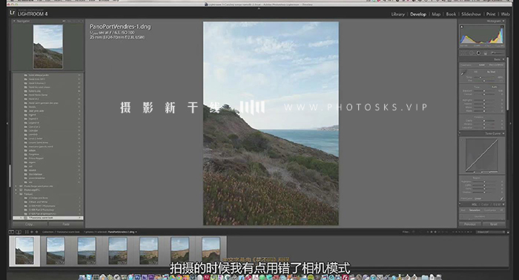Click the Reset button

click(x=493, y=224)
